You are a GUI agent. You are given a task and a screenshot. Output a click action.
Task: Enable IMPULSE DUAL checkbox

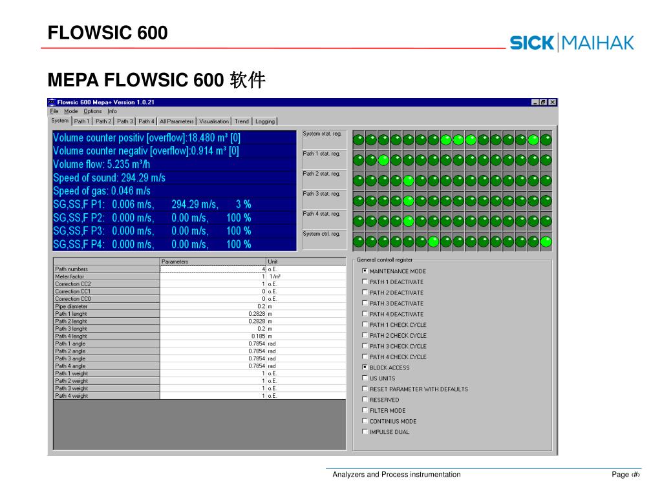click(x=365, y=431)
